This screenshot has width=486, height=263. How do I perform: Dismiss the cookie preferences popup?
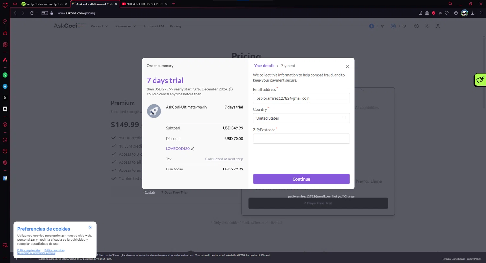point(90,227)
